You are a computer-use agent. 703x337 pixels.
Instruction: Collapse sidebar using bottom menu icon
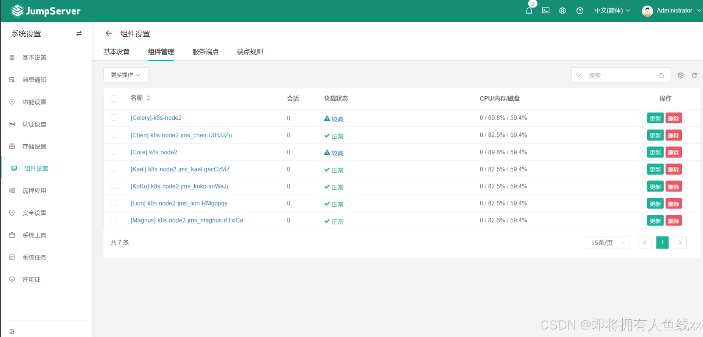[x=12, y=331]
